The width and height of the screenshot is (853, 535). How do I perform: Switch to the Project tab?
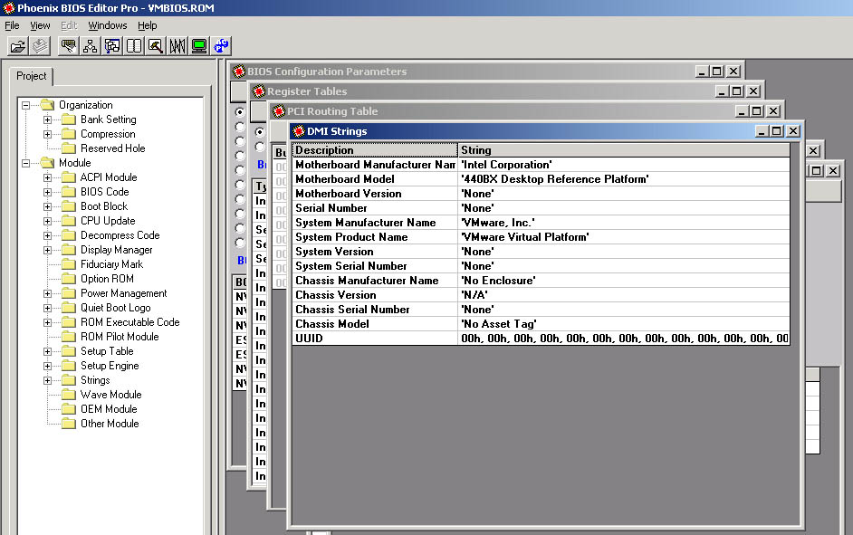pyautogui.click(x=32, y=76)
